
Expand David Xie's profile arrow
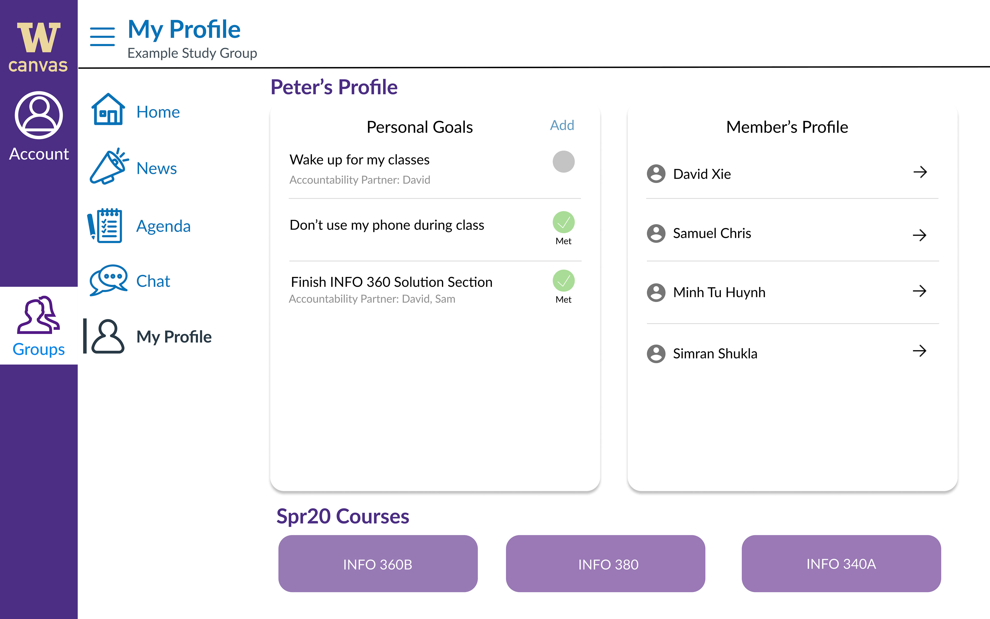920,172
